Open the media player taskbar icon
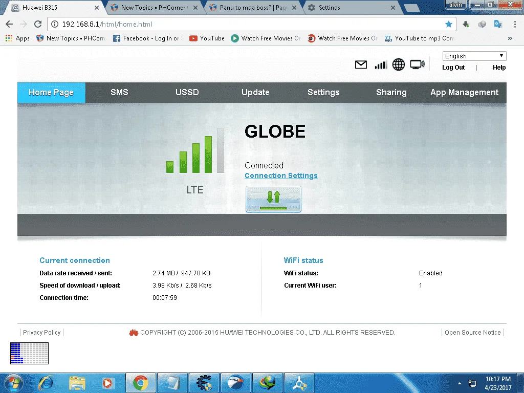The image size is (524, 393). click(107, 383)
